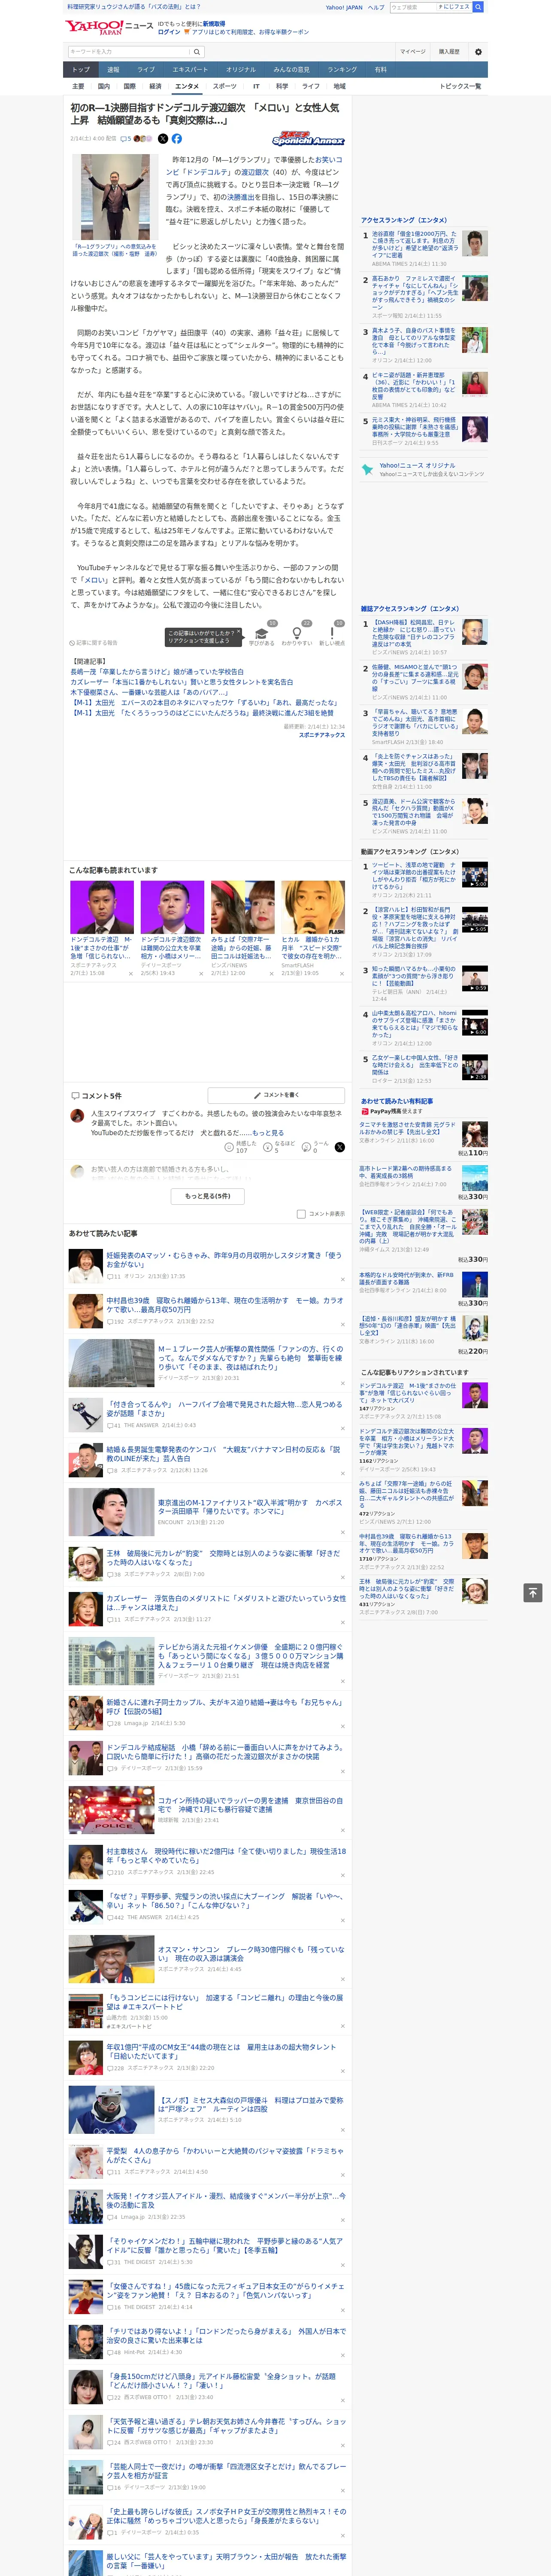Click the Sponichi Annex logo
The width and height of the screenshot is (551, 2576).
[x=308, y=139]
